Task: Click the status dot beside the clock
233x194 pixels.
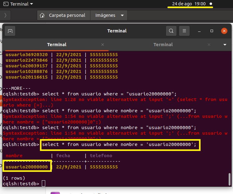Action: 211,4
